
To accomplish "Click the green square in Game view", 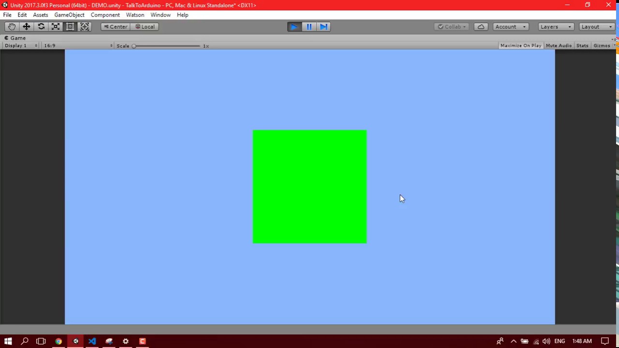I will (x=309, y=187).
